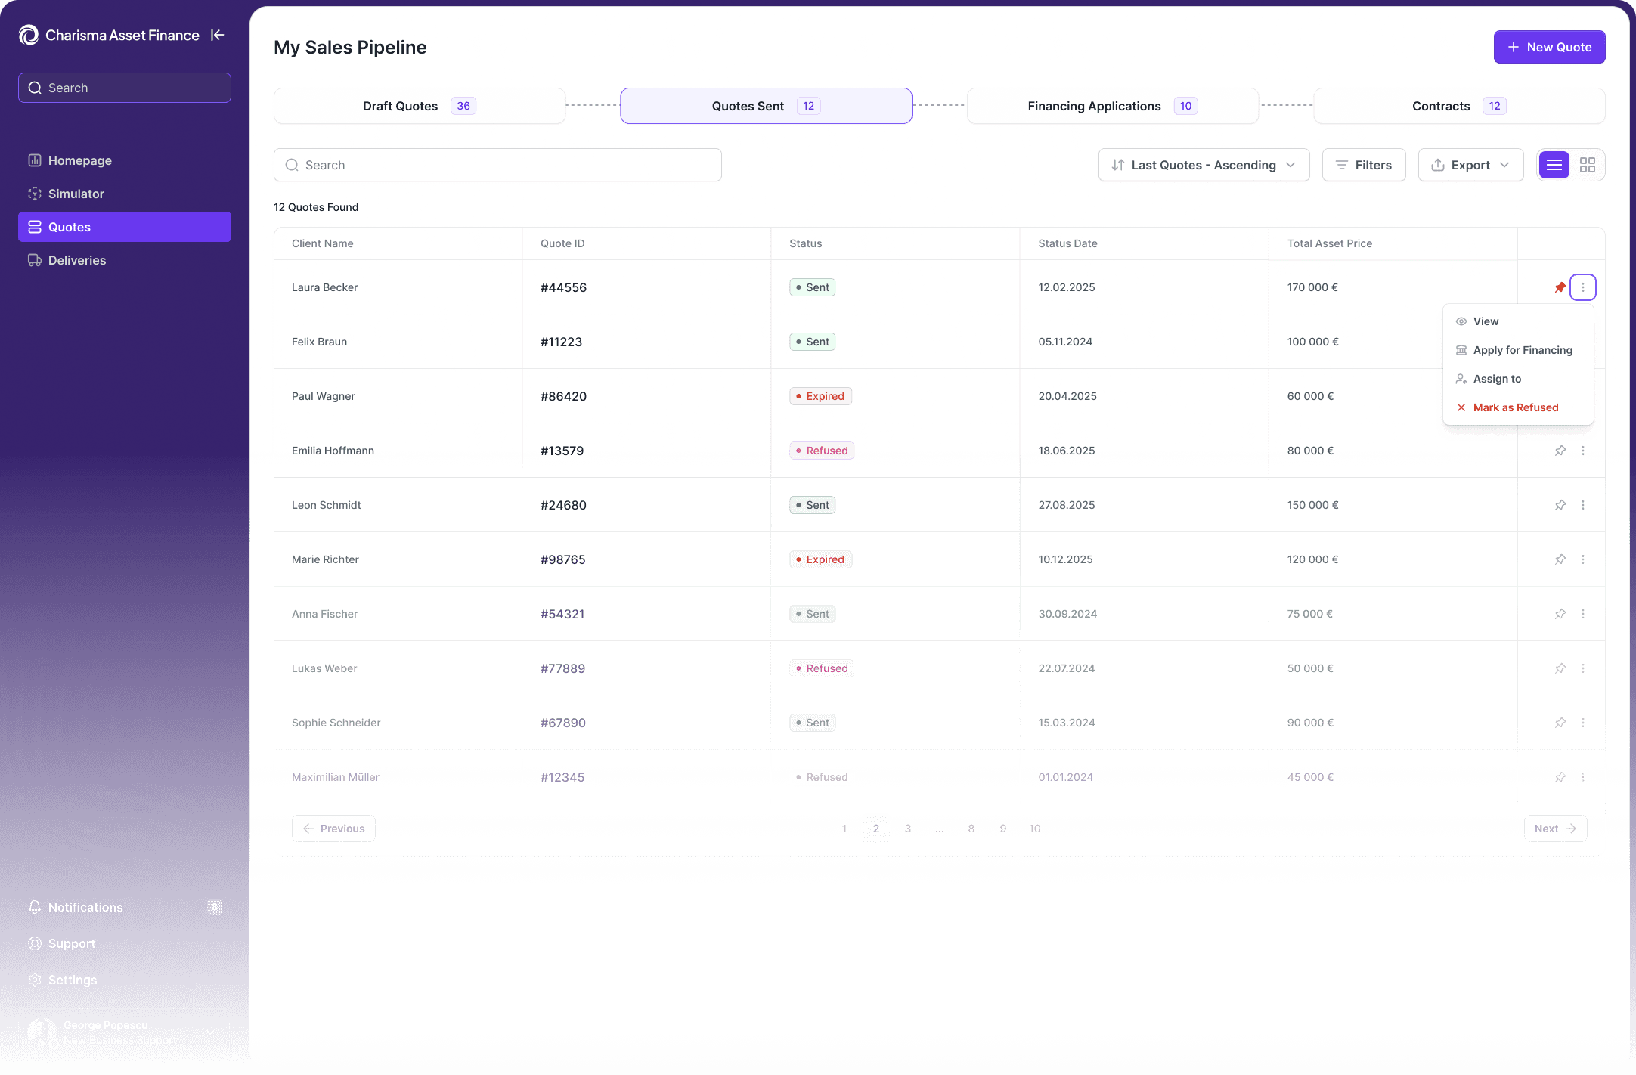The height and width of the screenshot is (1075, 1636).
Task: Click the quotes table search field
Action: point(497,165)
